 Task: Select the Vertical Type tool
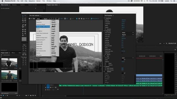click(x=25, y=18)
